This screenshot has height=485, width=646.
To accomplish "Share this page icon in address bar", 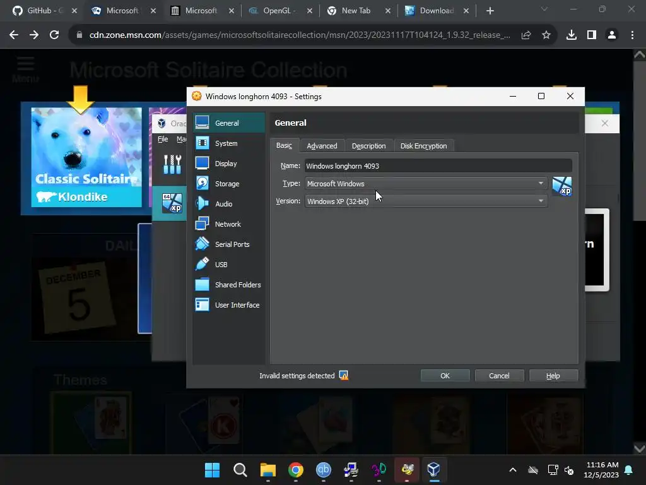I will click(x=526, y=35).
